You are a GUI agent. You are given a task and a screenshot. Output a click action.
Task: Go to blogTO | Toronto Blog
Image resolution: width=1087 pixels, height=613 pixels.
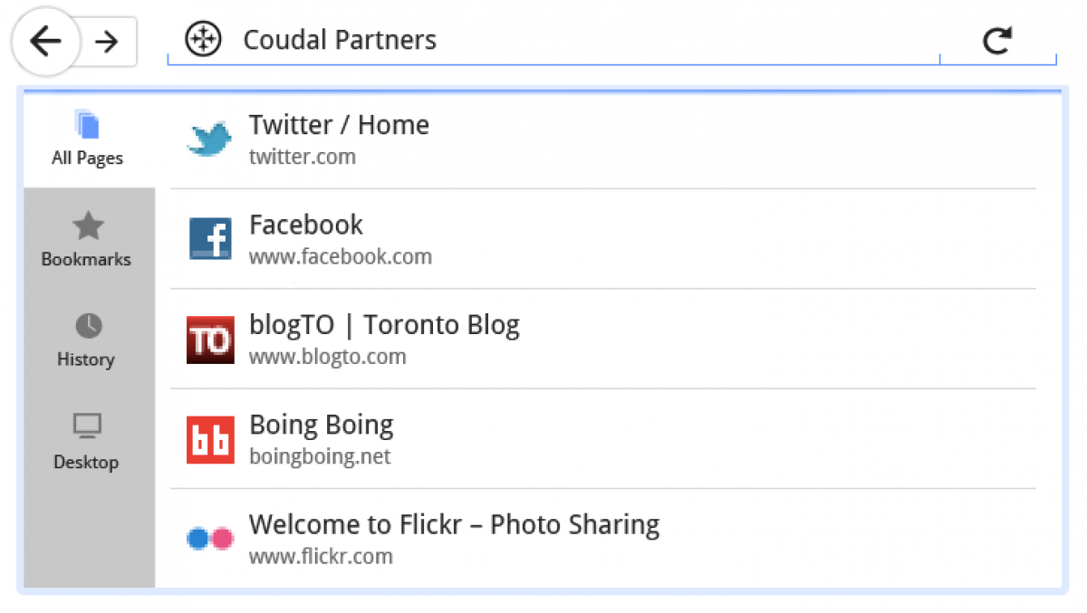pyautogui.click(x=384, y=325)
